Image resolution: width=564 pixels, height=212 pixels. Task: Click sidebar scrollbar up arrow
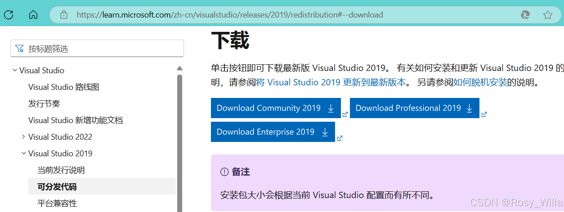tap(180, 69)
